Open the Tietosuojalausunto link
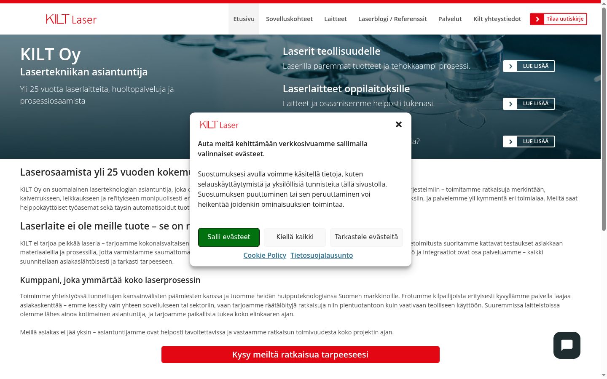This screenshot has height=379, width=607. tap(322, 255)
